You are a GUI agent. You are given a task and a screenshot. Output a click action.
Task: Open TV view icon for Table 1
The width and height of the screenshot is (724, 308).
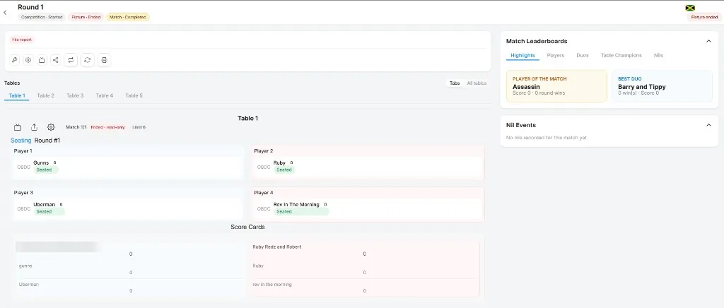pyautogui.click(x=18, y=127)
